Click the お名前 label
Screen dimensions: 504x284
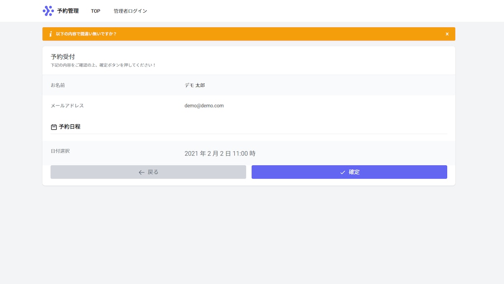pos(58,85)
